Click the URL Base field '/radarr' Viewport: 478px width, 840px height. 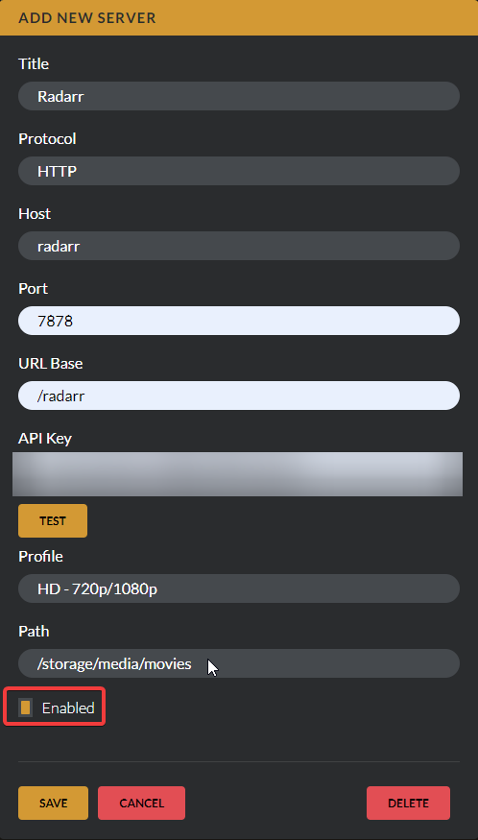pyautogui.click(x=239, y=396)
